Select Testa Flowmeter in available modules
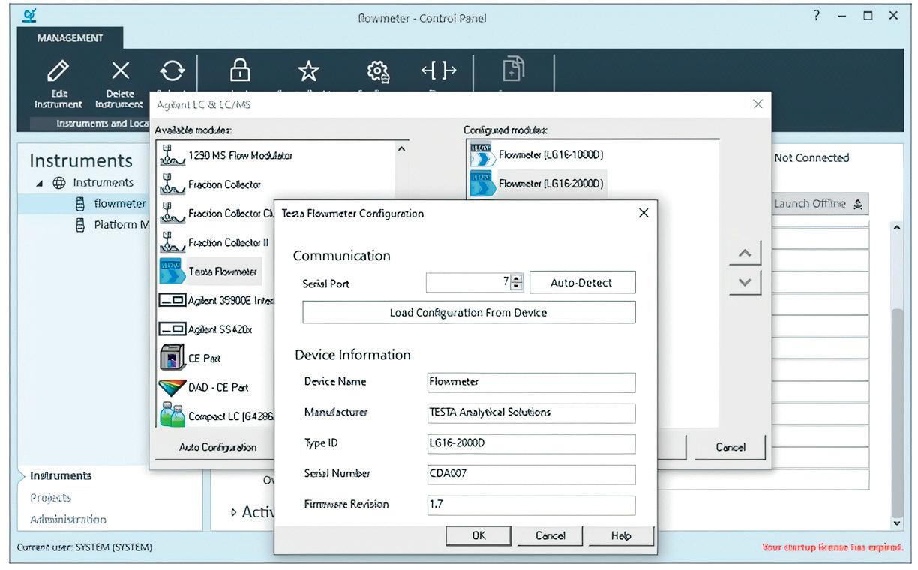 pyautogui.click(x=210, y=271)
